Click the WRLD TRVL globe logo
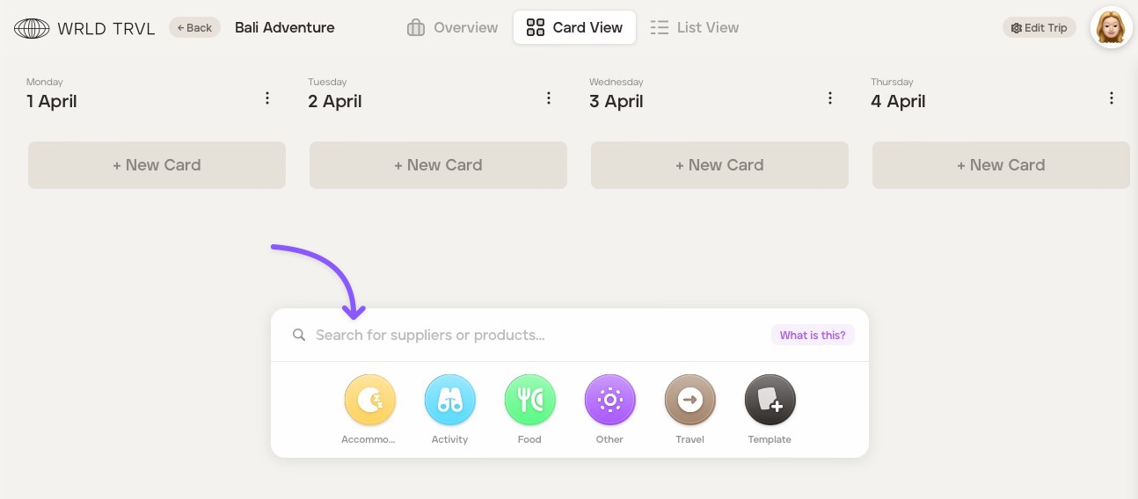Screen dimensions: 1138x499 pyautogui.click(x=32, y=28)
